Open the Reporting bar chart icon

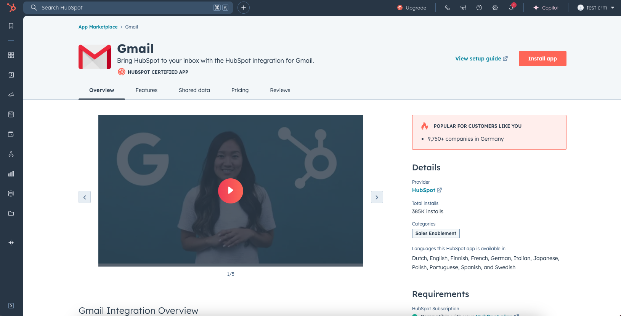coord(11,174)
